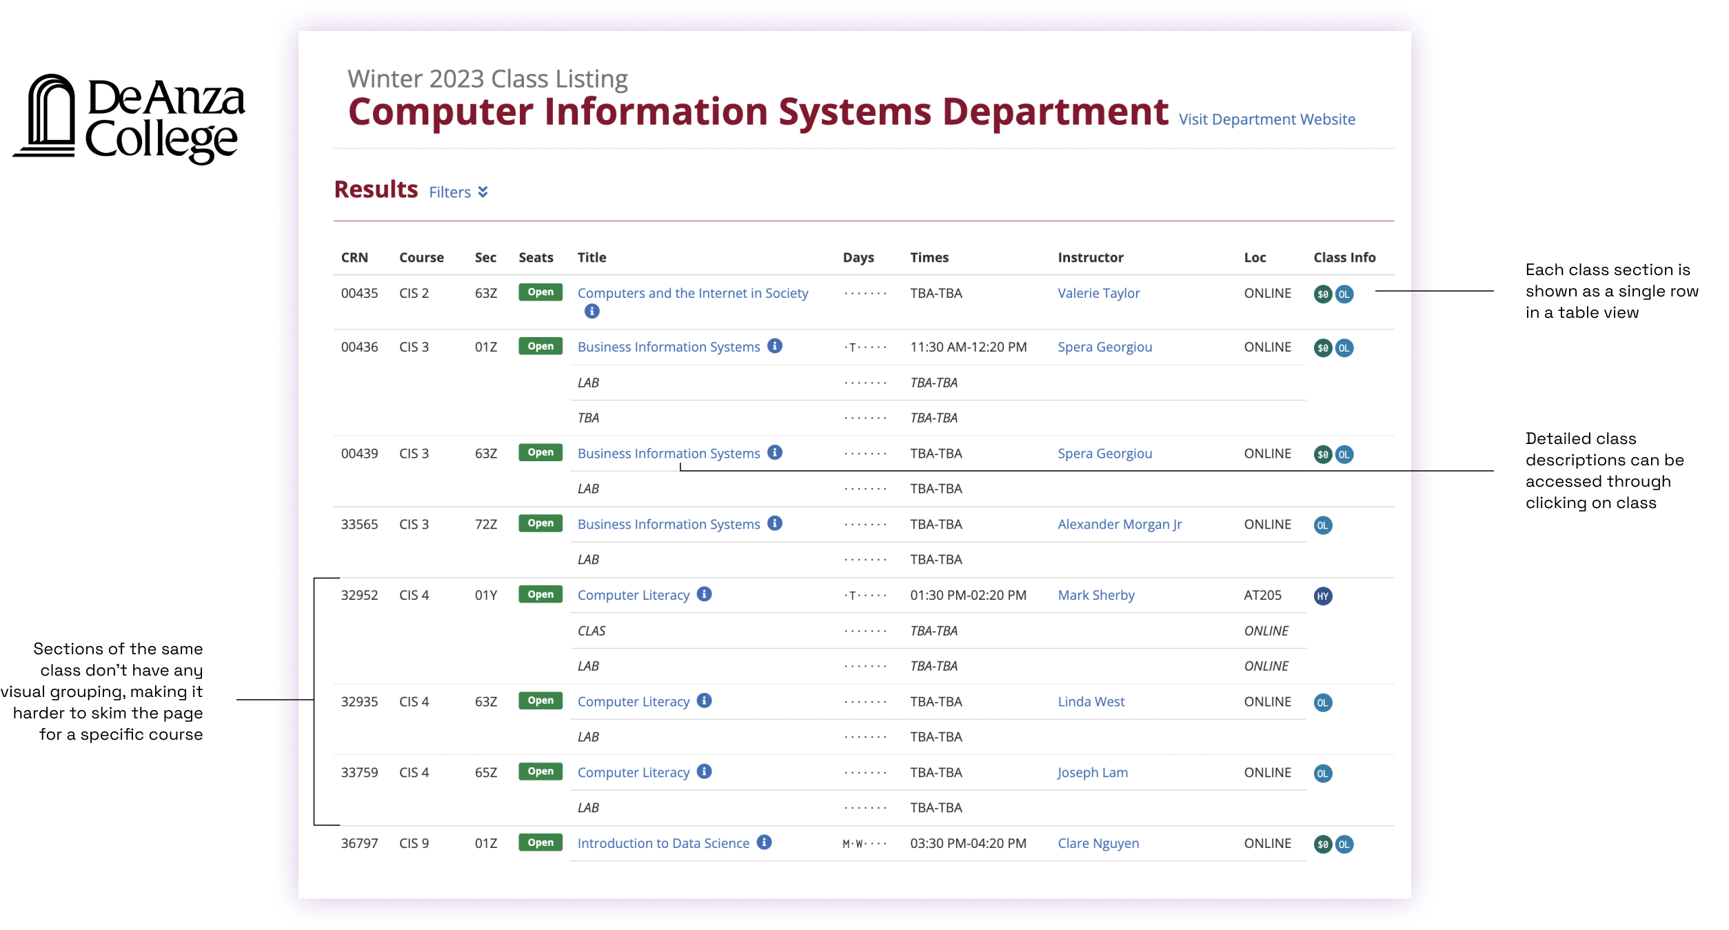Click the CRN column header
This screenshot has height=930, width=1729.
(354, 257)
